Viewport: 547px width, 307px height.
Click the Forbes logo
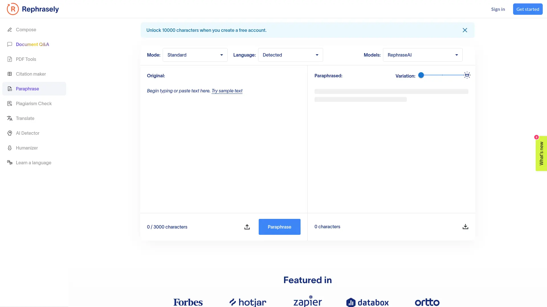point(188,302)
